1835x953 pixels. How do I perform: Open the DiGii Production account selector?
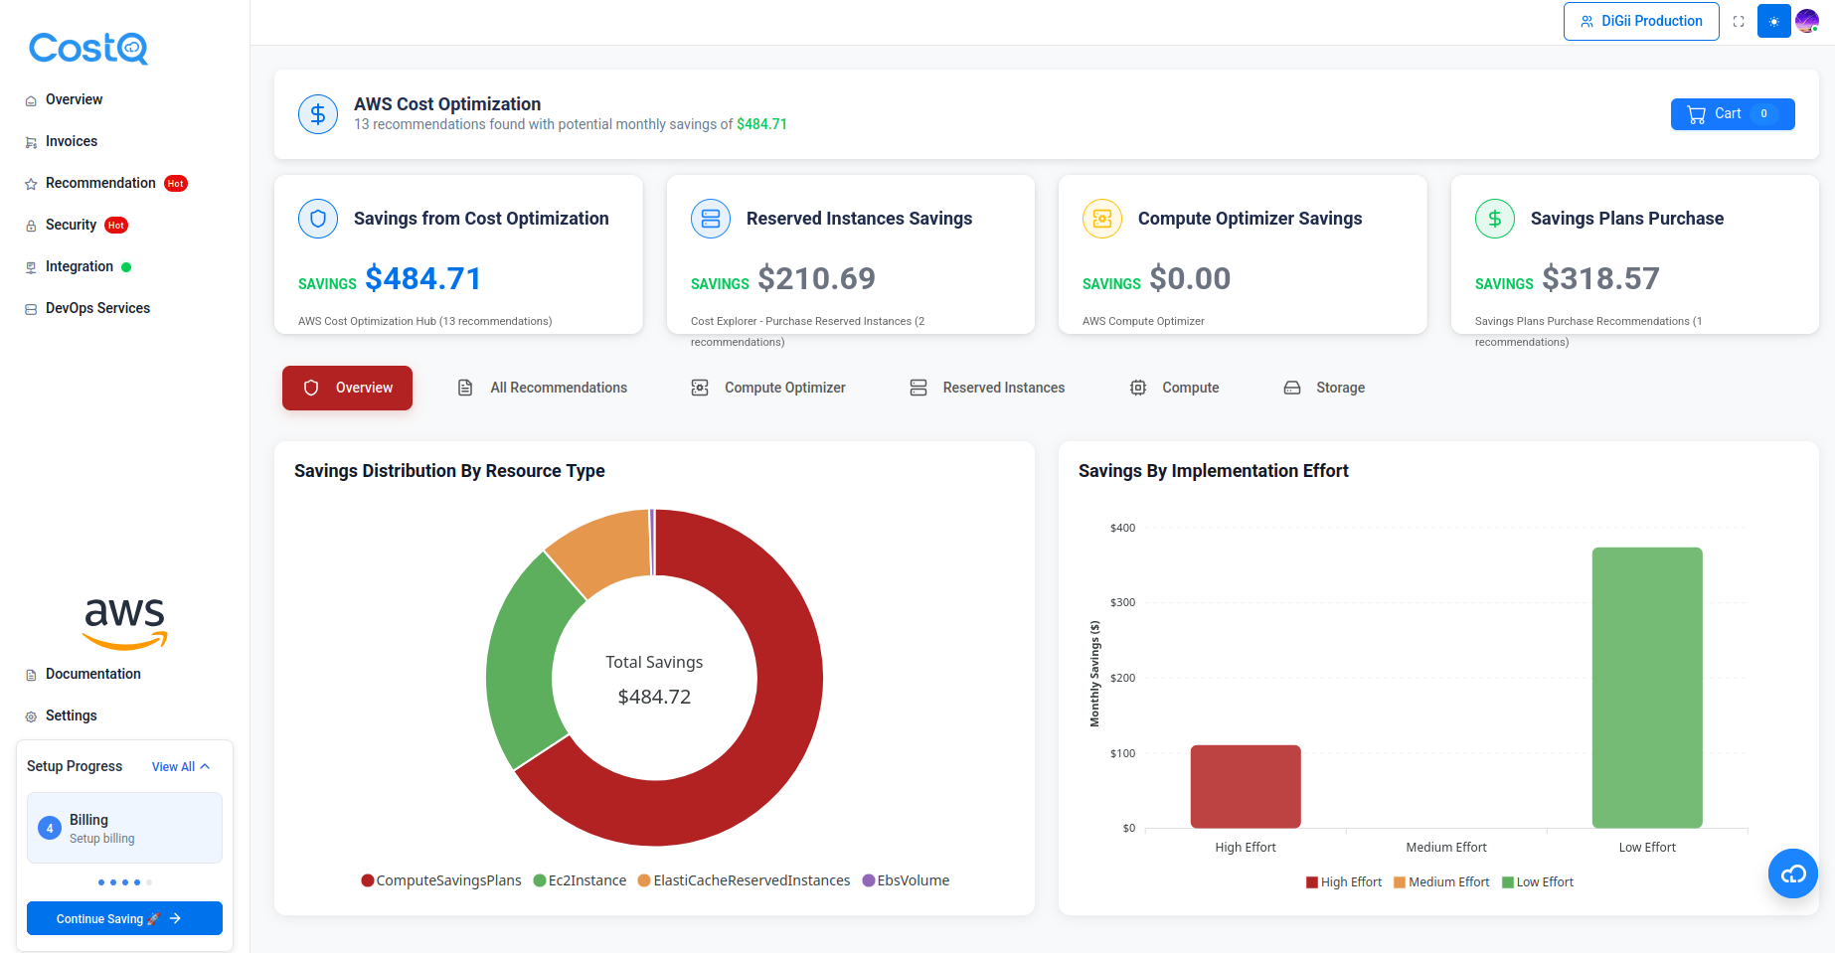point(1641,21)
